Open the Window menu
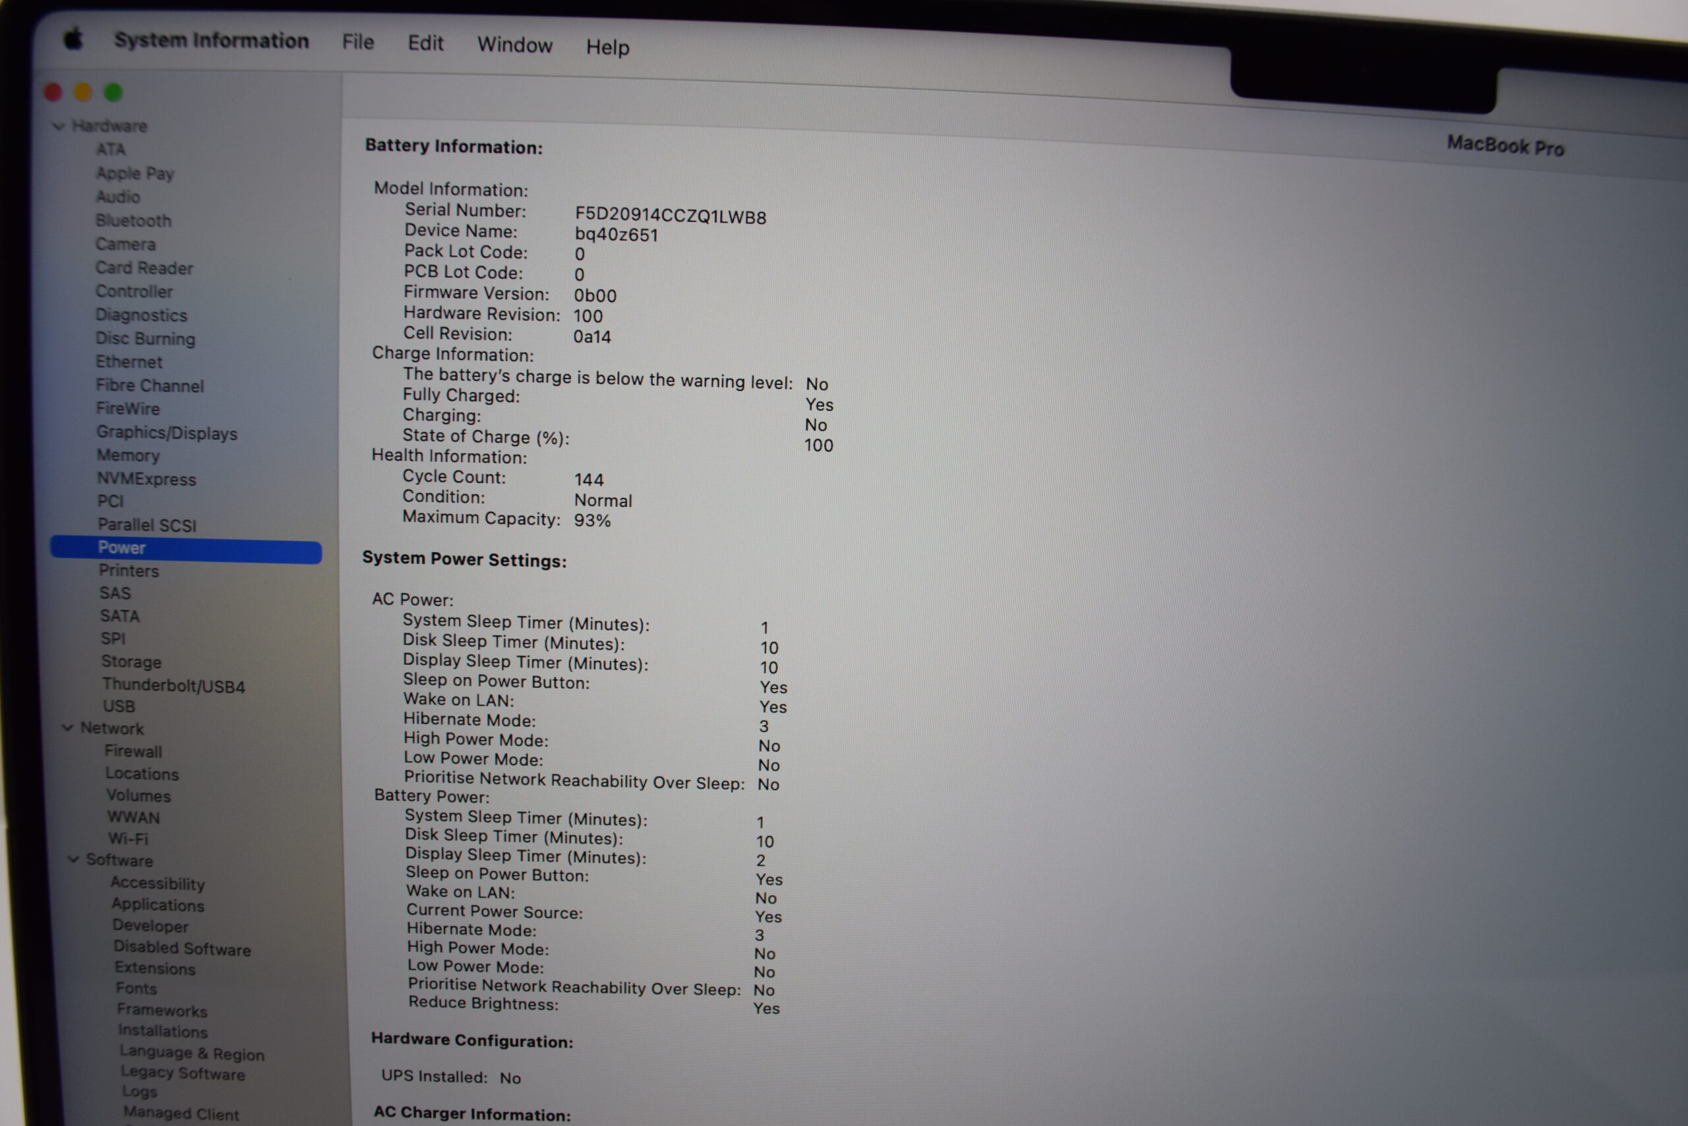Image resolution: width=1688 pixels, height=1126 pixels. pyautogui.click(x=515, y=46)
